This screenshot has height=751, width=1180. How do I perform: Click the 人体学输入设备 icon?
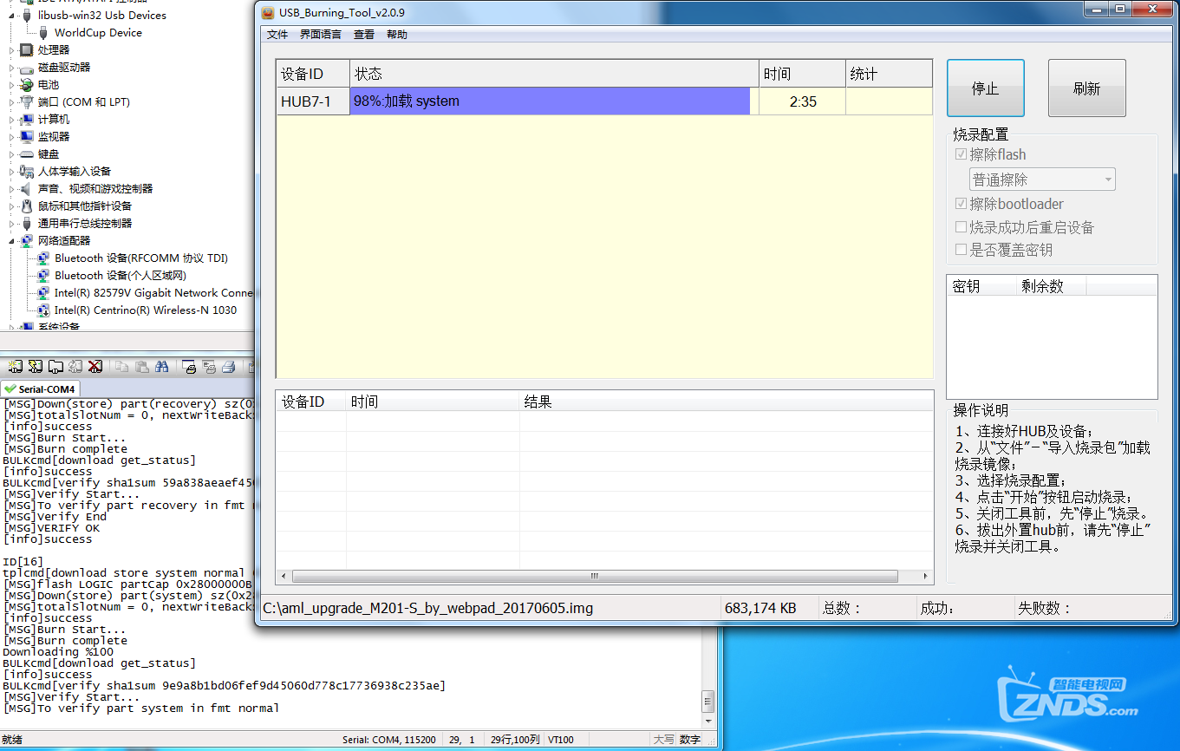(x=27, y=171)
